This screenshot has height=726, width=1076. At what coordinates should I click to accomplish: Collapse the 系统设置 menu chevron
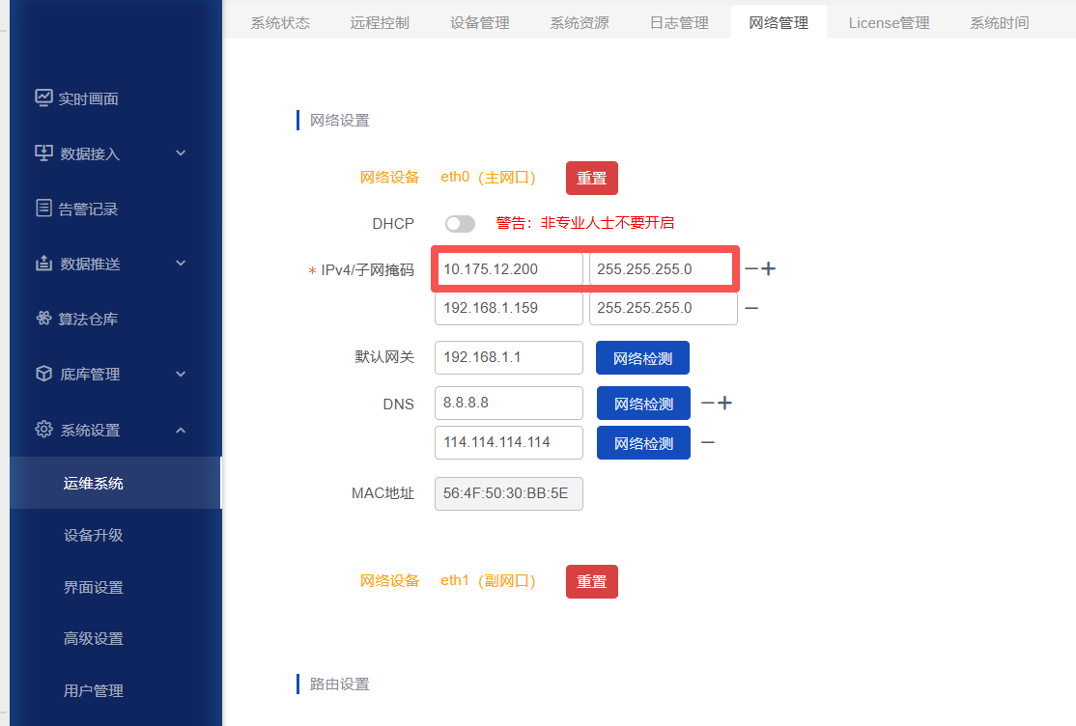(181, 430)
